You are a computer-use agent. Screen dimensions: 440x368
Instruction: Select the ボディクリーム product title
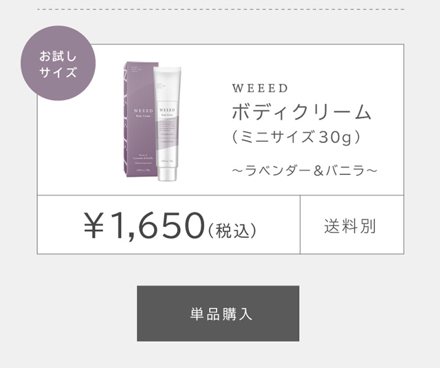(301, 112)
